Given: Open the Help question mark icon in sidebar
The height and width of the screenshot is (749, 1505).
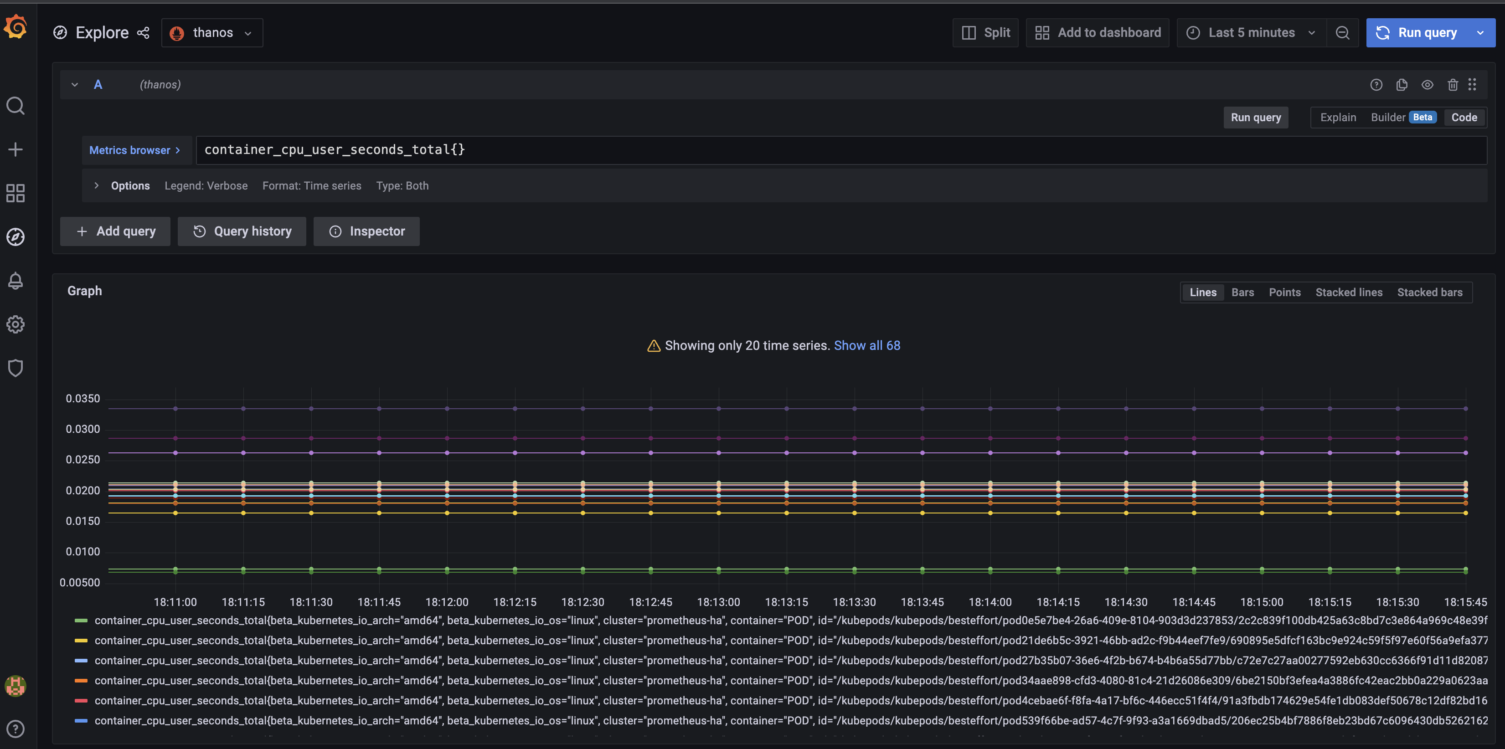Looking at the screenshot, I should coord(16,728).
